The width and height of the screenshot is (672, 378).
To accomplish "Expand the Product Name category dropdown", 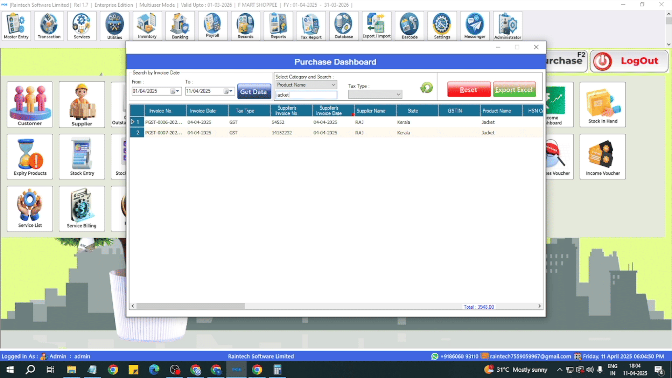I will click(333, 85).
